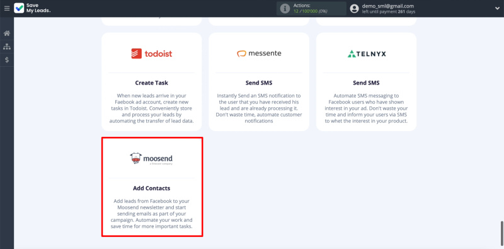Screen dimensions: 504x249
Task: Click the Moosend logo
Action: 151,159
